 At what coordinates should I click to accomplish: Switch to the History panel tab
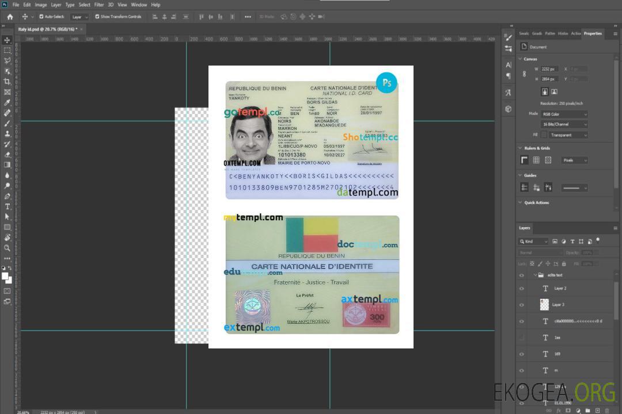coord(563,33)
